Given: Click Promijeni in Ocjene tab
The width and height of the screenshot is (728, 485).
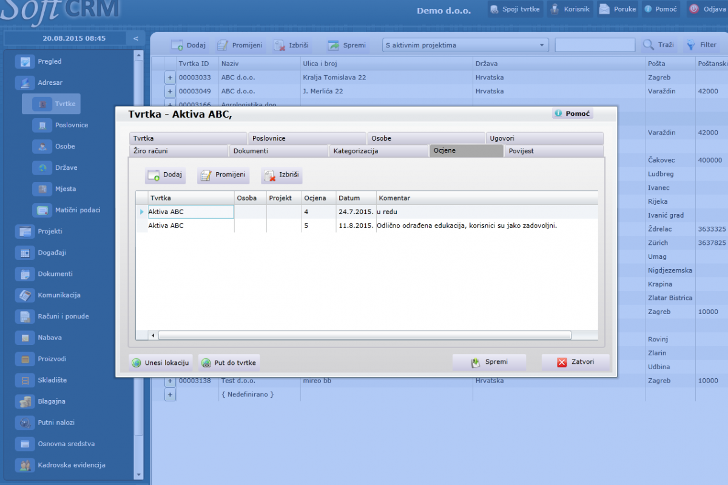Looking at the screenshot, I should (223, 175).
